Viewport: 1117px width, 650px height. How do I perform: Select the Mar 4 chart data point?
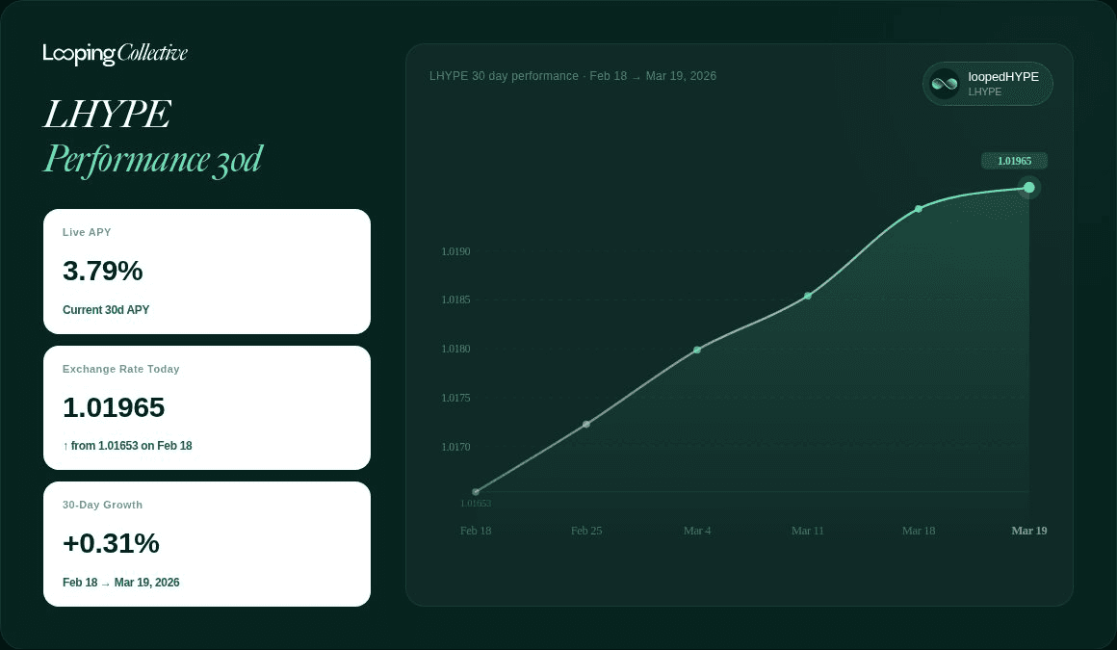pos(697,350)
